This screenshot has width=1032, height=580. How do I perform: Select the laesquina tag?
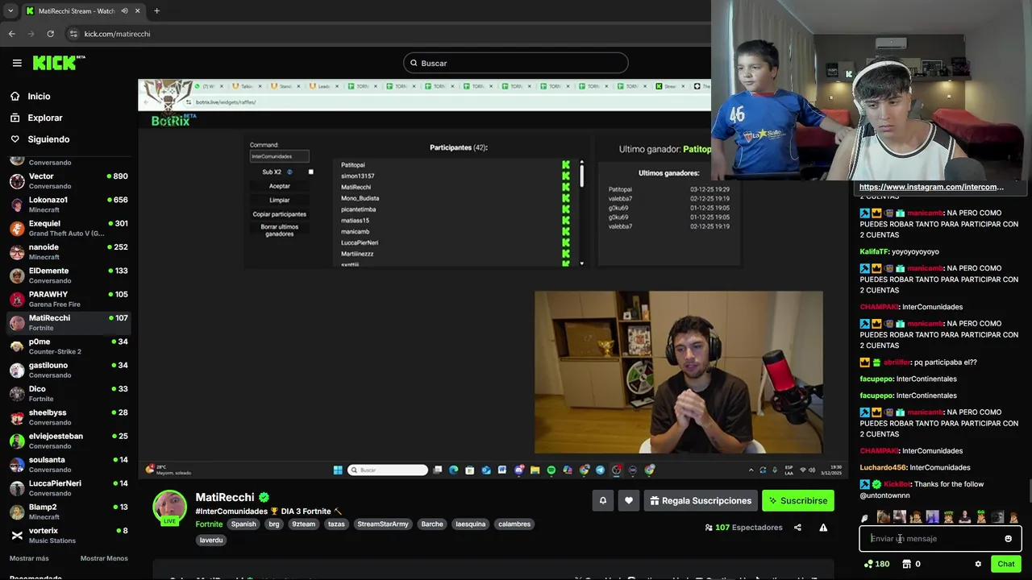[471, 524]
